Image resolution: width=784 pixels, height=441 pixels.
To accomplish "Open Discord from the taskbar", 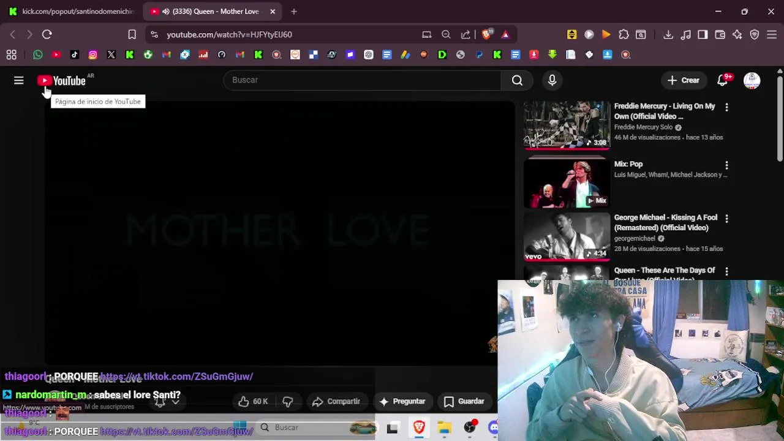I will coord(493,428).
